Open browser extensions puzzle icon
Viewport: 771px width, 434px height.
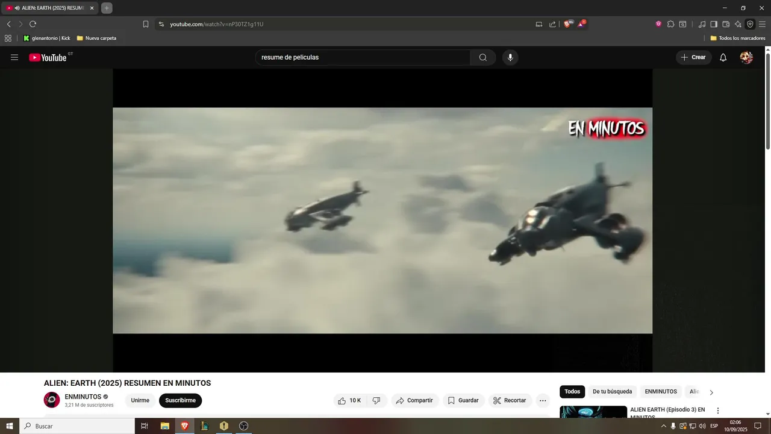(x=670, y=24)
